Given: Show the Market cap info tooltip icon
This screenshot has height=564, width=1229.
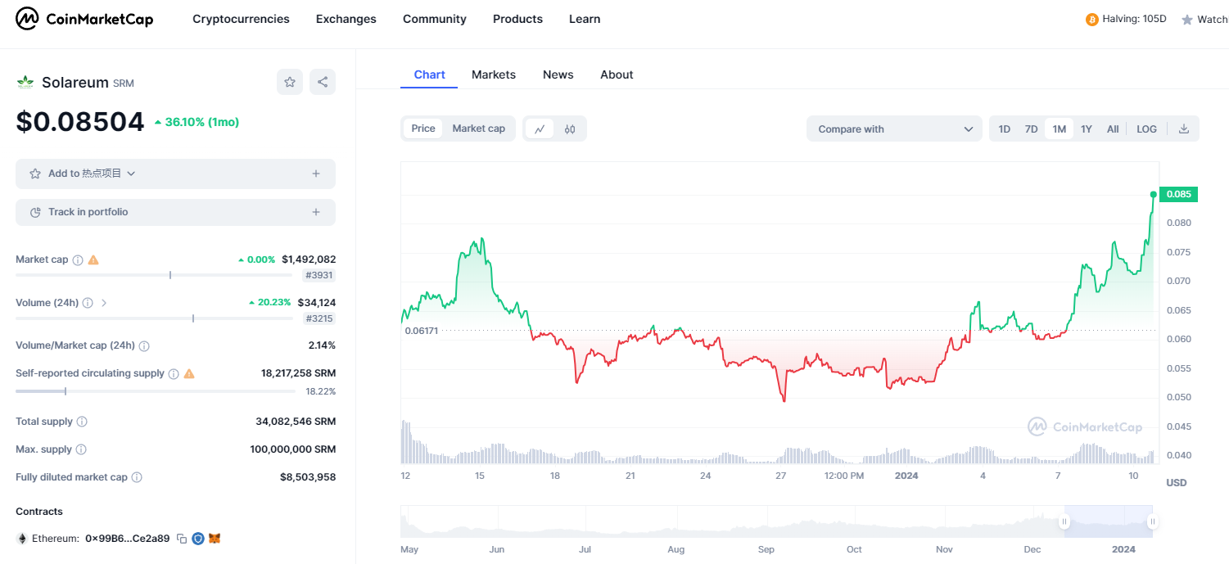Looking at the screenshot, I should [78, 260].
